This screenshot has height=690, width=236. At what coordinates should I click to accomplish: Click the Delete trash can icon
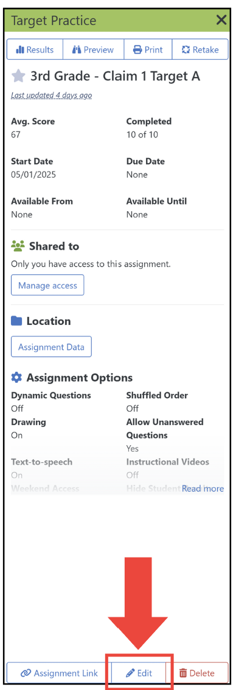(x=183, y=673)
